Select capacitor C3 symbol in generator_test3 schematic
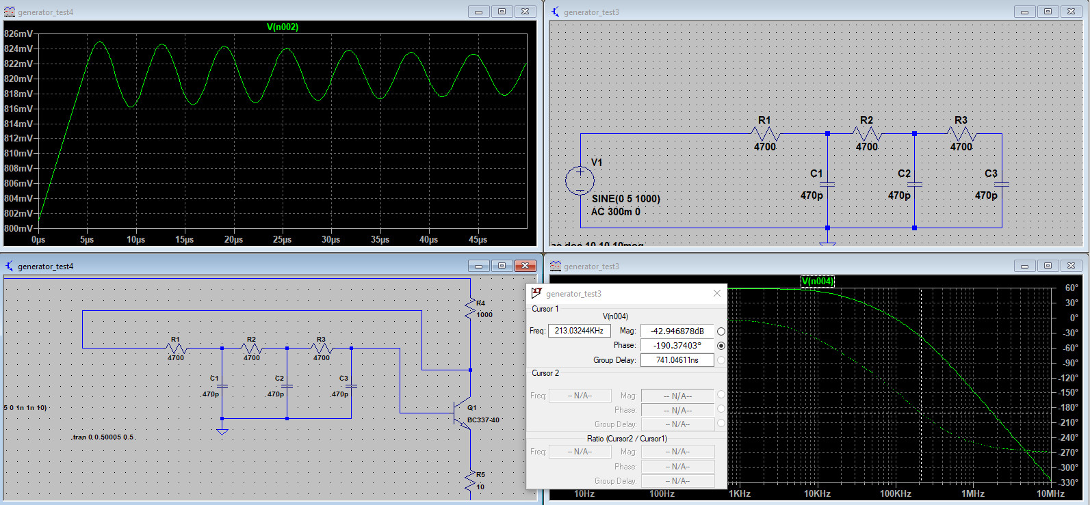This screenshot has width=1090, height=505. [x=1002, y=185]
